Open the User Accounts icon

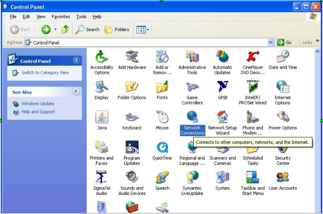pyautogui.click(x=283, y=178)
